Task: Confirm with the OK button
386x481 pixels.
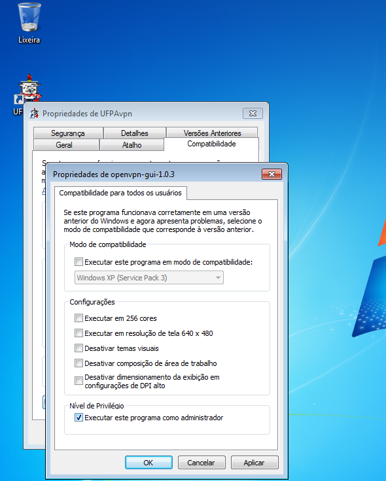Action: click(149, 463)
